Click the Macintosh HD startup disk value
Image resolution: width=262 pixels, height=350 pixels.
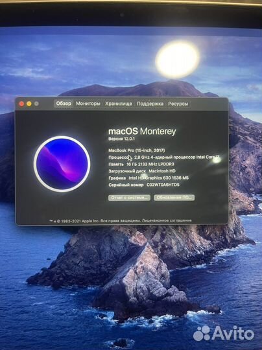click(162, 171)
